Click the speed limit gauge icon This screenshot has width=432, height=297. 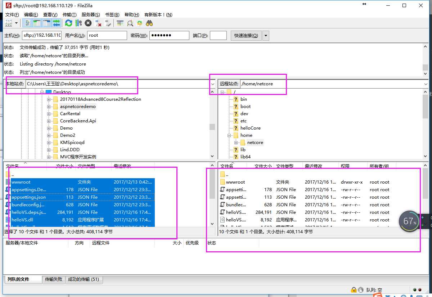tap(361, 290)
